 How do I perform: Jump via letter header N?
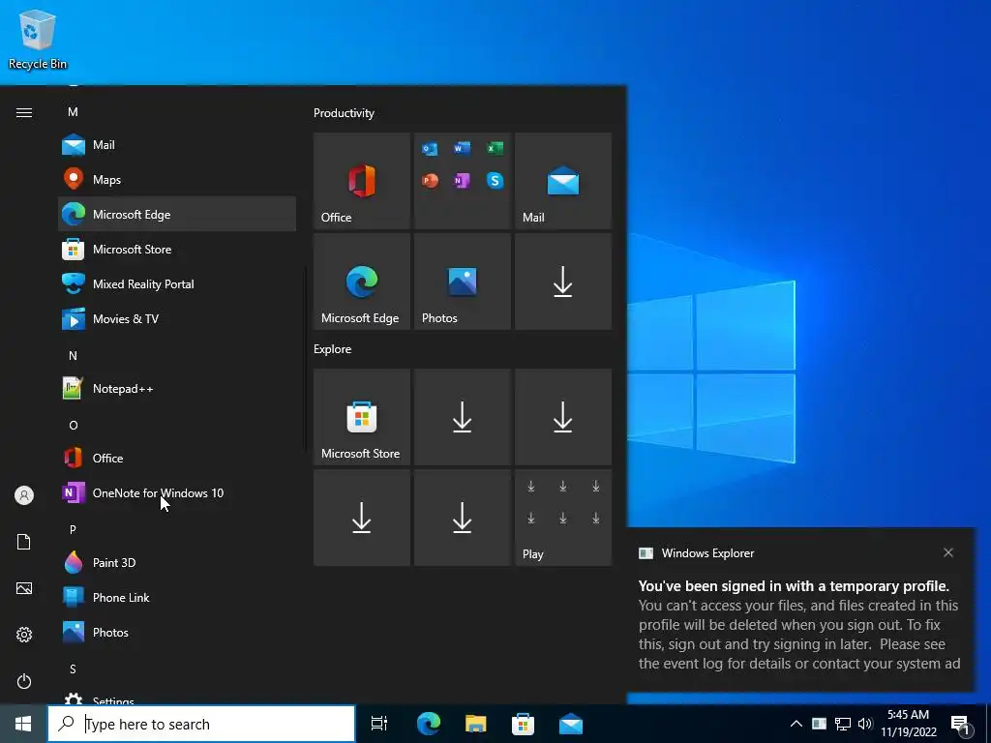click(x=73, y=356)
